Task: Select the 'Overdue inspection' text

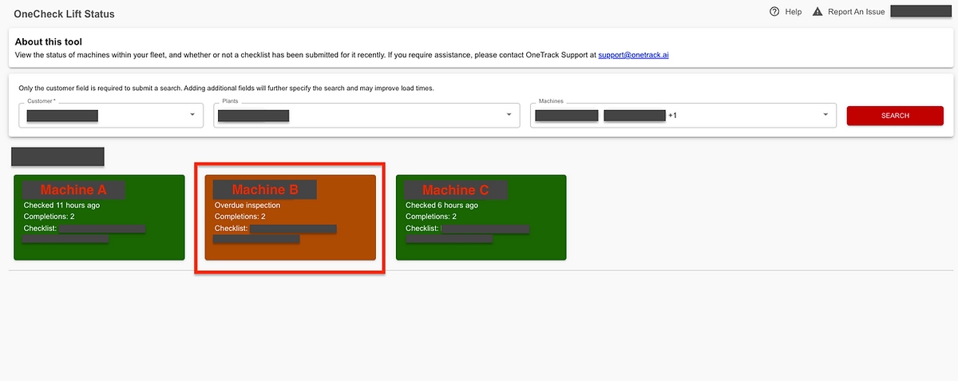Action: (x=247, y=205)
